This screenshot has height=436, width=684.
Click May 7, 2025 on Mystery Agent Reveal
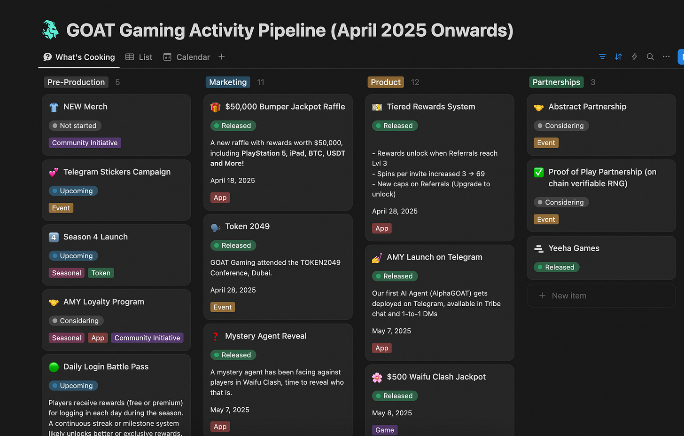click(230, 410)
